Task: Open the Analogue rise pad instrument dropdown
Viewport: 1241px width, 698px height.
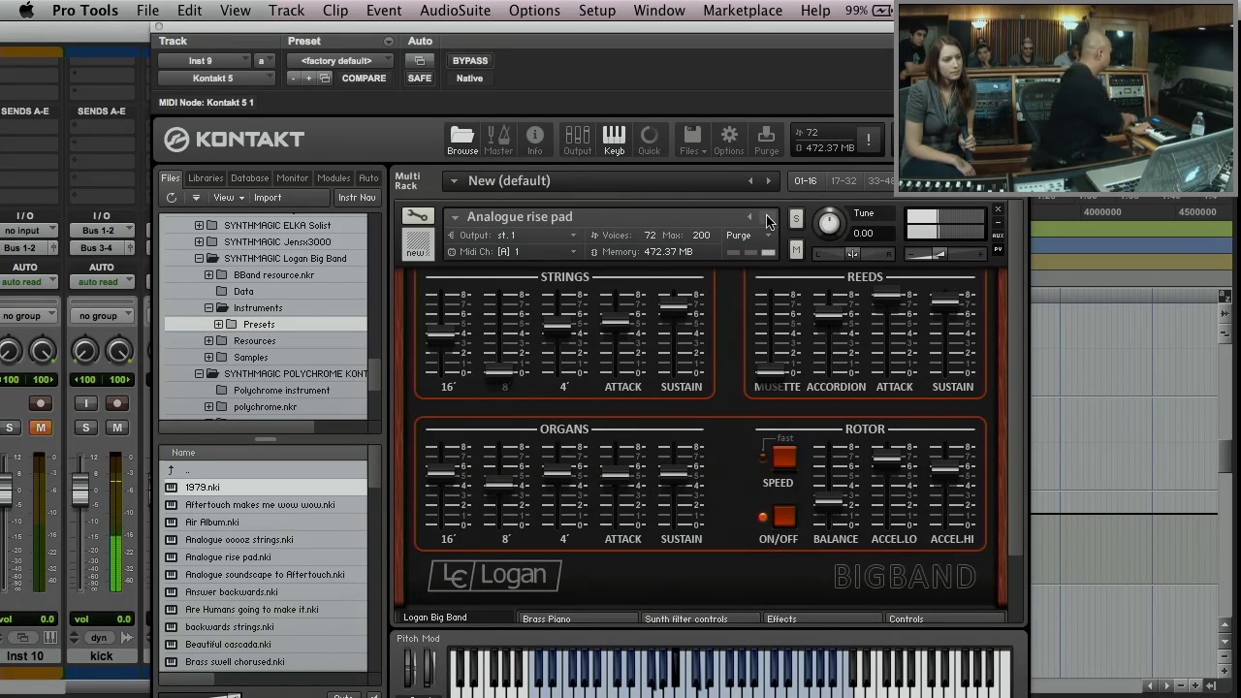Action: click(x=454, y=217)
